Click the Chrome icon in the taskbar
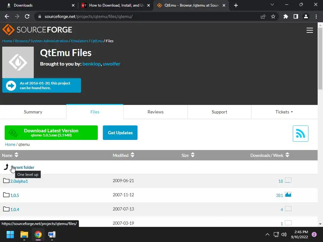 click(x=38, y=234)
